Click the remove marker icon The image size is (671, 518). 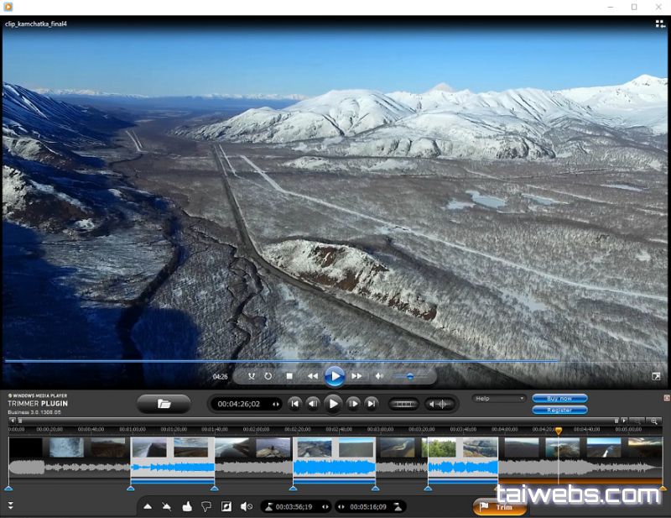coord(167,506)
